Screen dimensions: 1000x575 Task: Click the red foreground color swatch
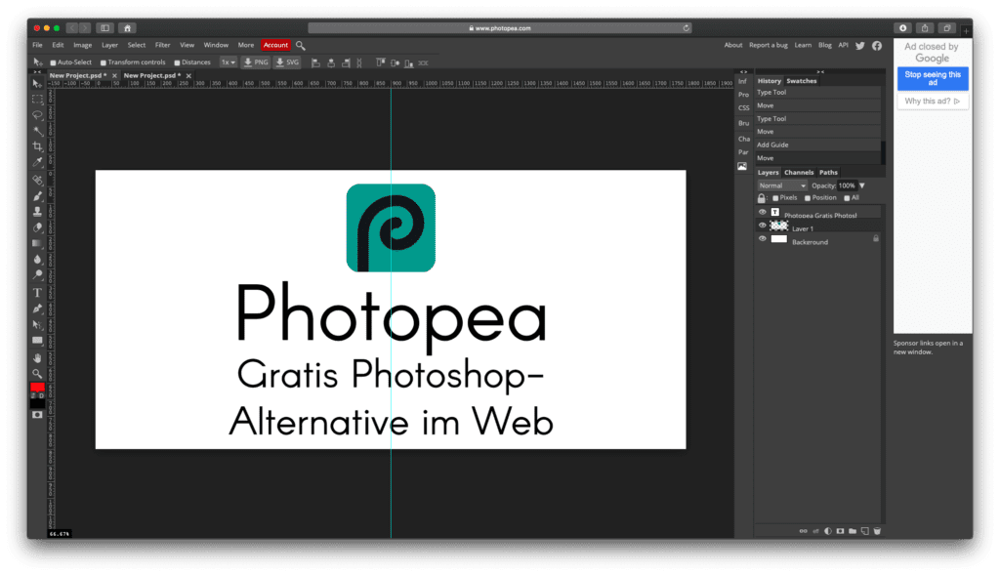[x=37, y=389]
